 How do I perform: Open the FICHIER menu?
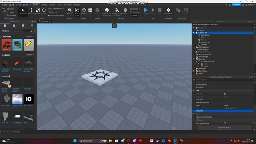(x=4, y=5)
